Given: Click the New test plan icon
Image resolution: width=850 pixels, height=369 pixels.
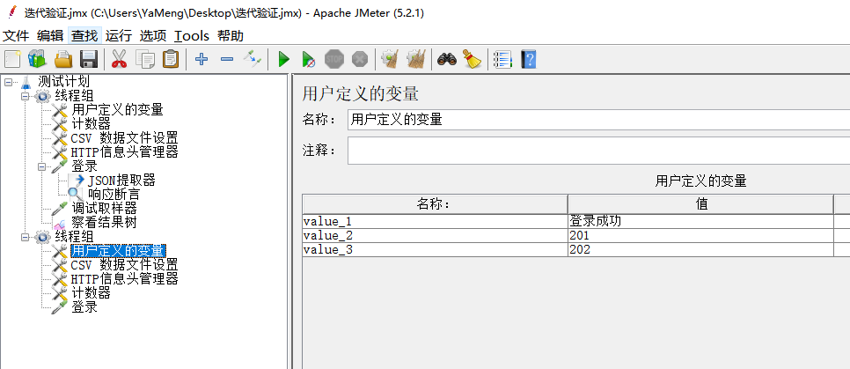Looking at the screenshot, I should (x=12, y=59).
